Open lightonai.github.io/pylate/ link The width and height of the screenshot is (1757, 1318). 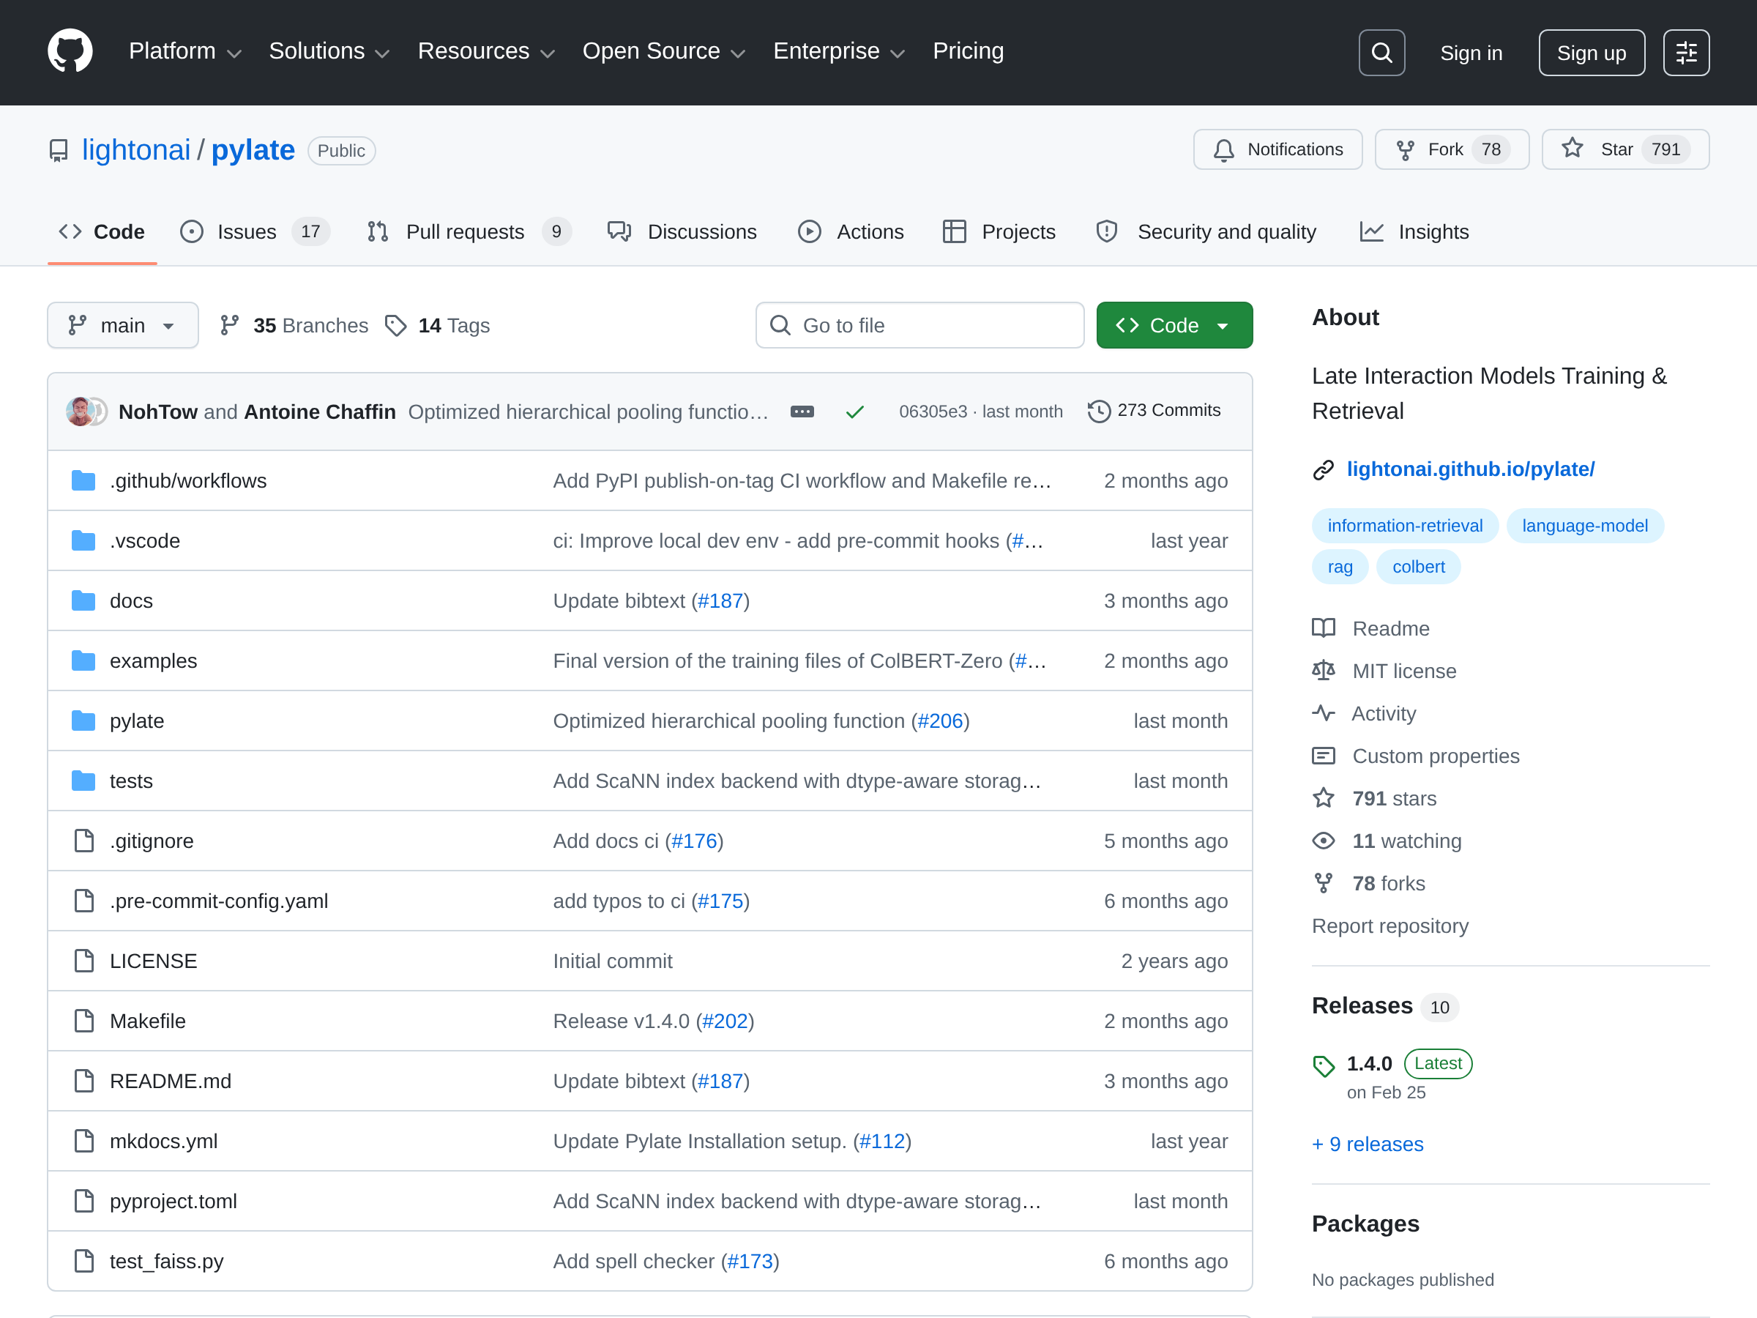[x=1469, y=469]
